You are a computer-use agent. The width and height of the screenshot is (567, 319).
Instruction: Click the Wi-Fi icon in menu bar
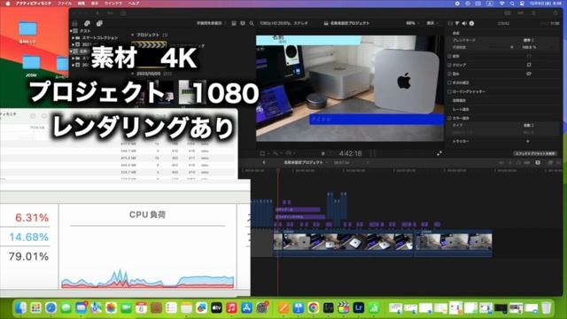tap(502, 4)
